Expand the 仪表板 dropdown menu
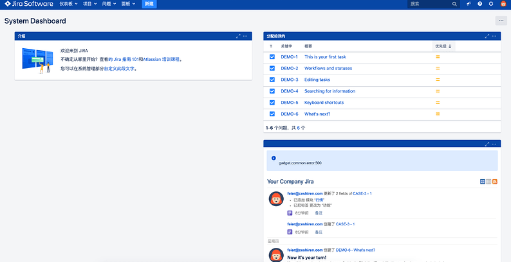511x262 pixels. [x=68, y=4]
